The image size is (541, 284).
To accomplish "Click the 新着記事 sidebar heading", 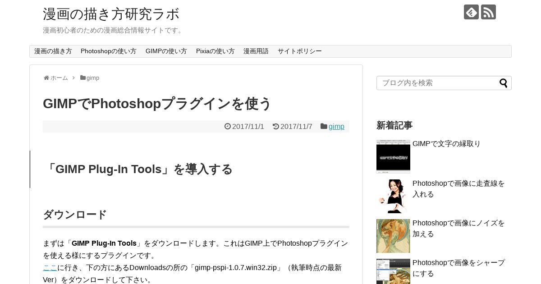I will (x=394, y=125).
